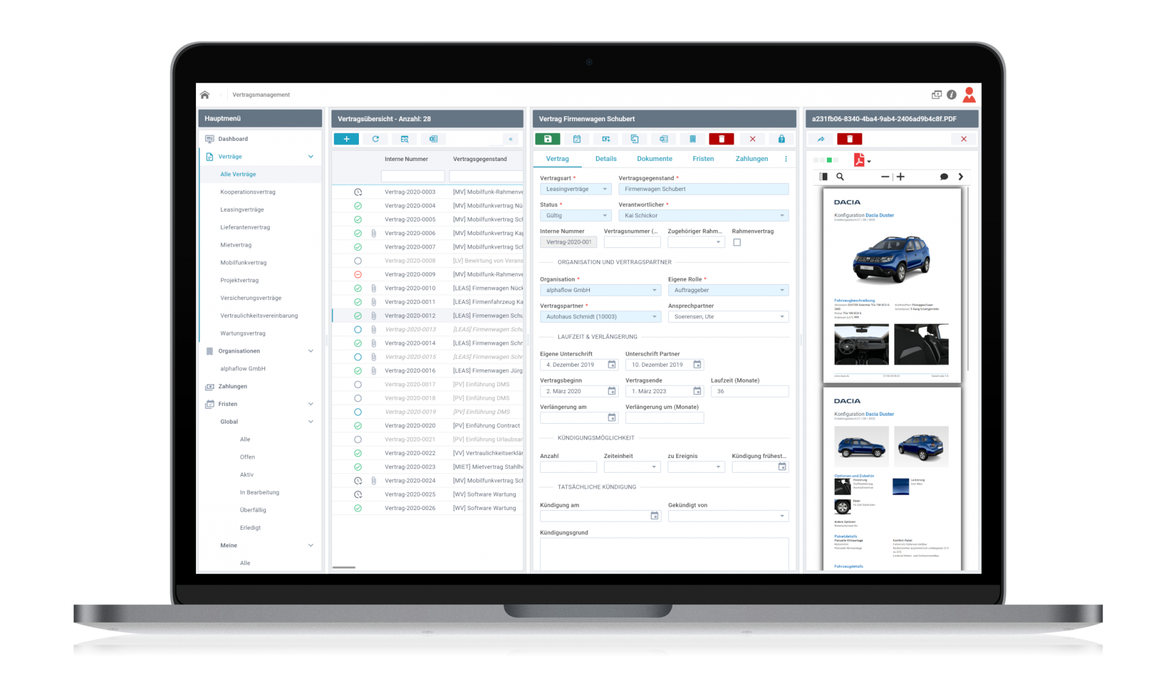
Task: Click the green check status of Vertrag-2020-0004
Action: pyautogui.click(x=358, y=206)
